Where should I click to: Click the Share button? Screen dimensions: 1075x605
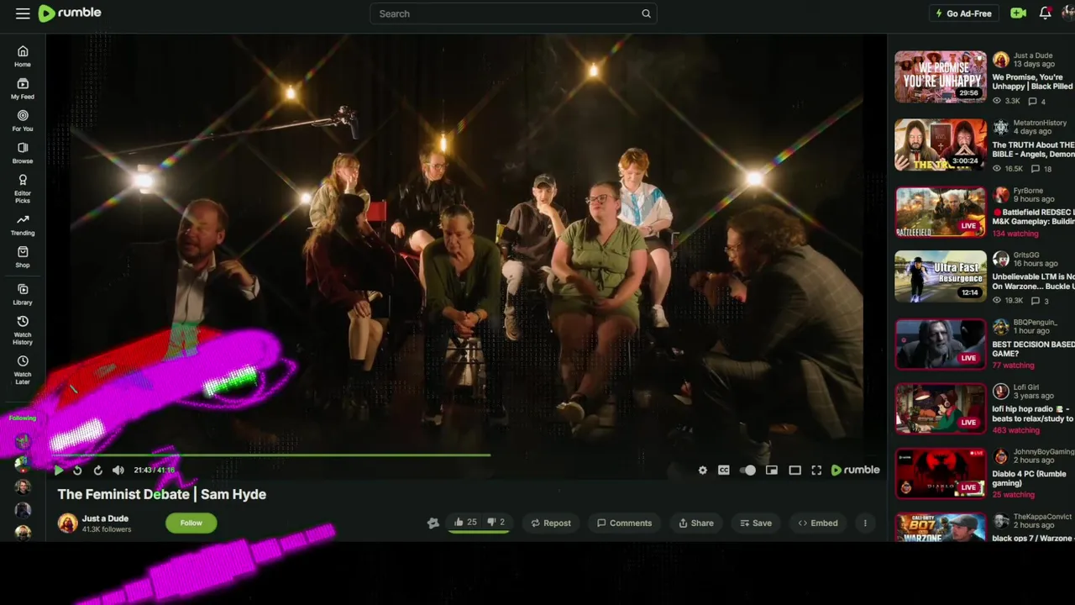tap(696, 523)
